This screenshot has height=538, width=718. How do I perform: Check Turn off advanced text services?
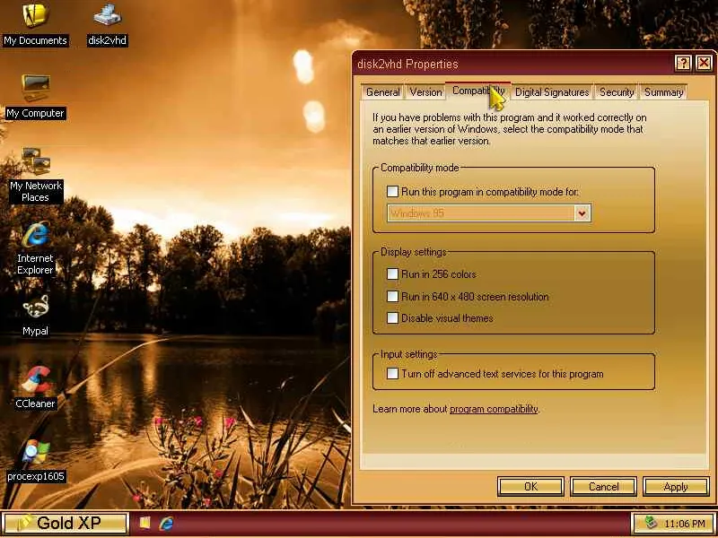pos(392,374)
